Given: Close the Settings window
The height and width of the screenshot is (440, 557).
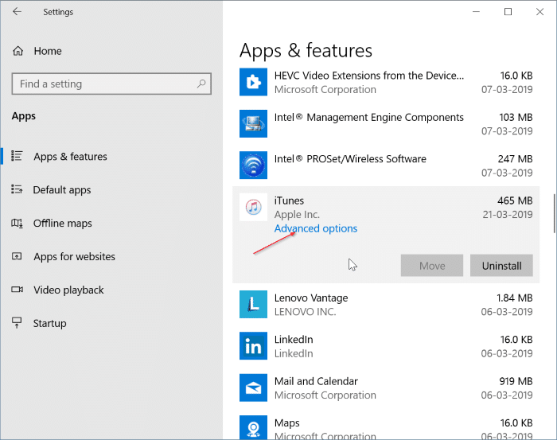Looking at the screenshot, I should tap(540, 12).
